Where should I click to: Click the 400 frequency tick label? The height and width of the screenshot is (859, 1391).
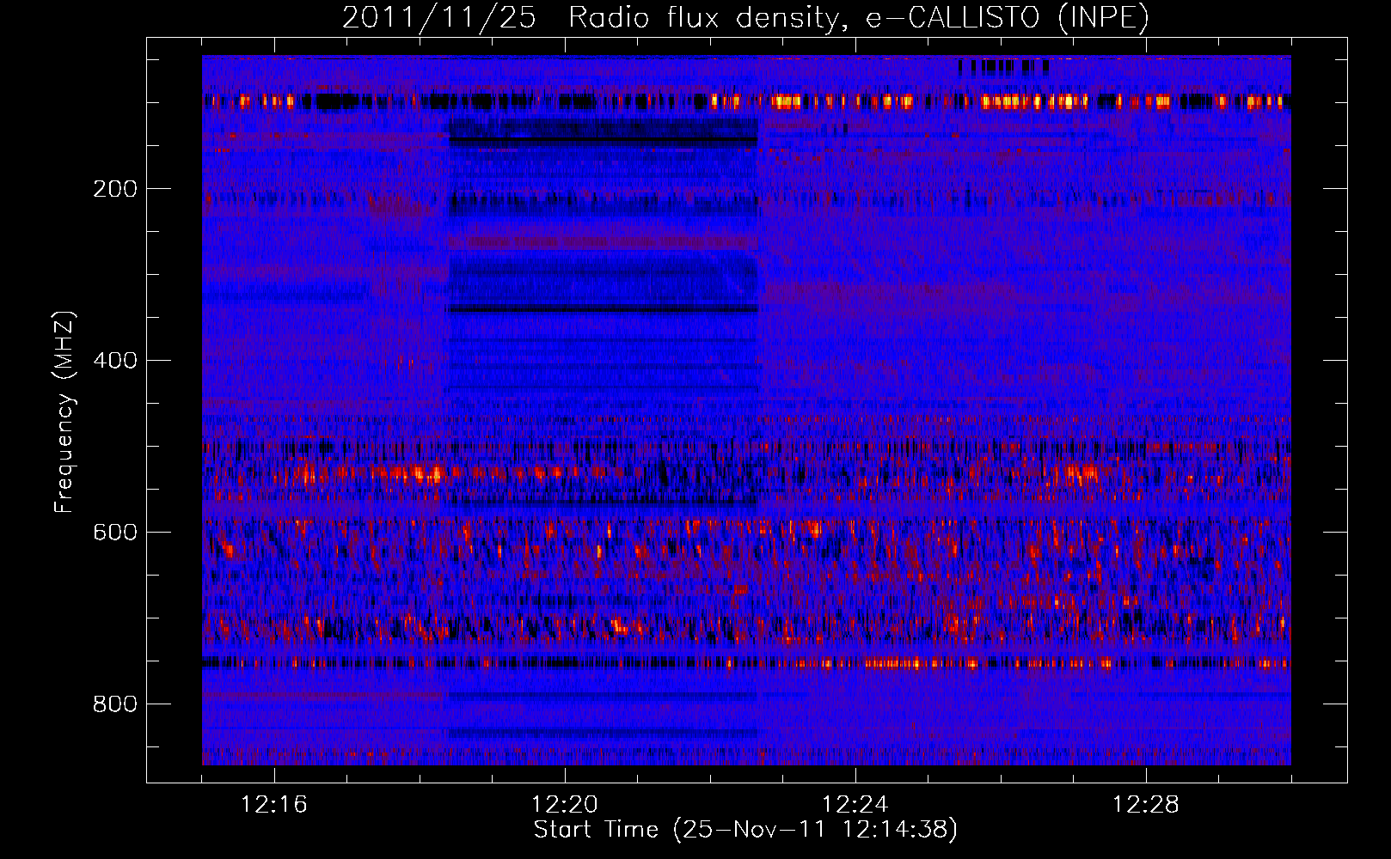tap(115, 361)
